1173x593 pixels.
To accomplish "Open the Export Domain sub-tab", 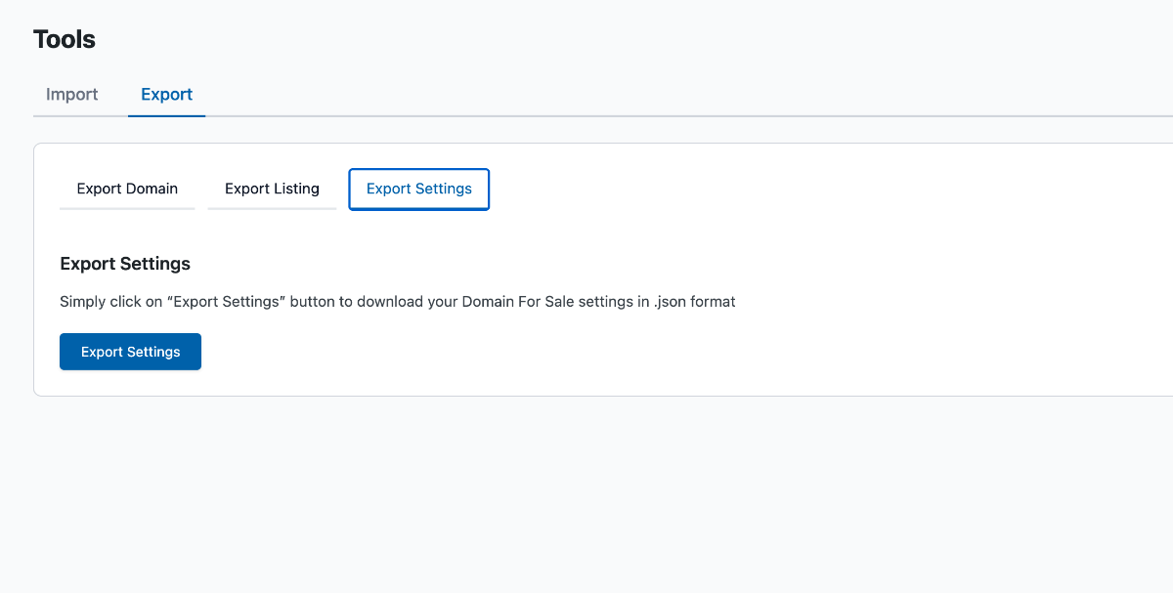I will [127, 189].
